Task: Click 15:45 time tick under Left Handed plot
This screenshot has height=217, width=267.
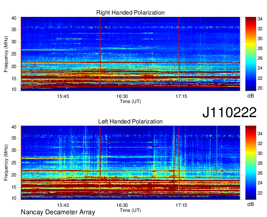Action: pos(63,205)
